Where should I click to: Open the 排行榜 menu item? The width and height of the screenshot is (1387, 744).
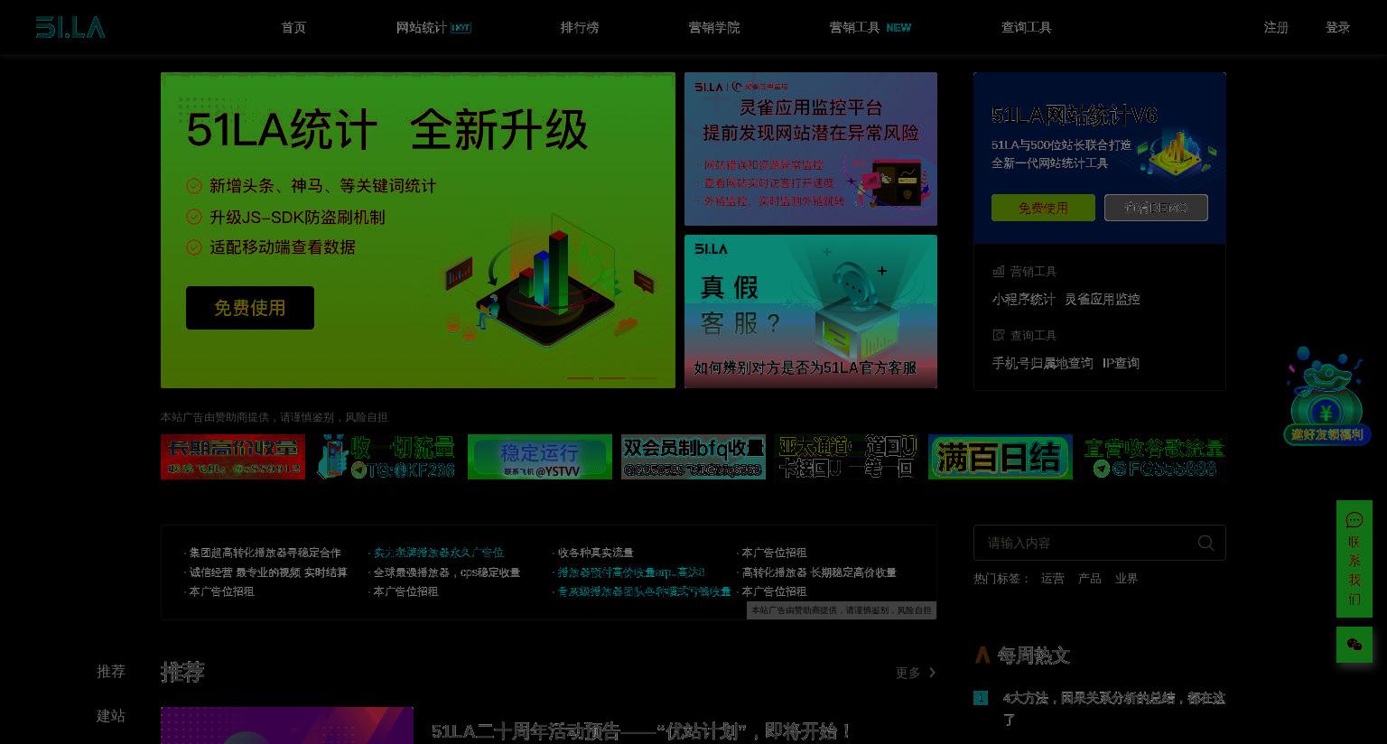pyautogui.click(x=580, y=27)
